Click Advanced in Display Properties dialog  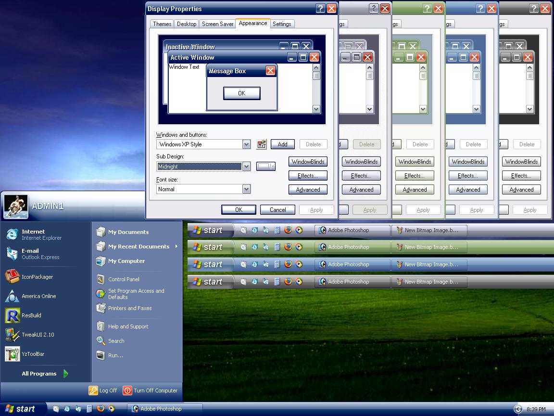point(308,190)
